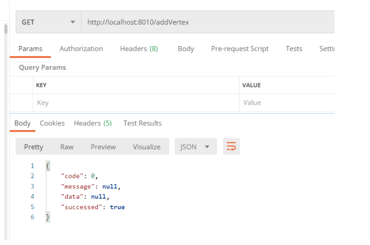
Task: Switch to Raw response view
Action: pyautogui.click(x=67, y=147)
